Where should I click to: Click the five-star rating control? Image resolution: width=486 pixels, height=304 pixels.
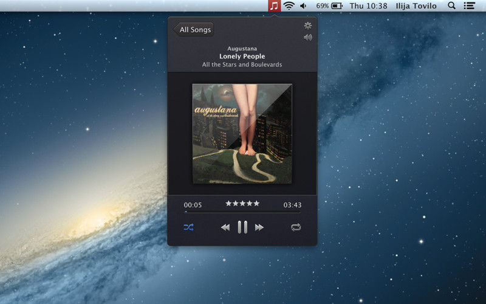click(242, 204)
